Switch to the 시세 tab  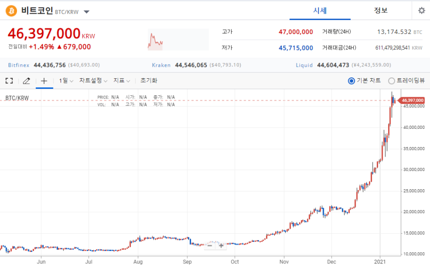[x=320, y=11]
